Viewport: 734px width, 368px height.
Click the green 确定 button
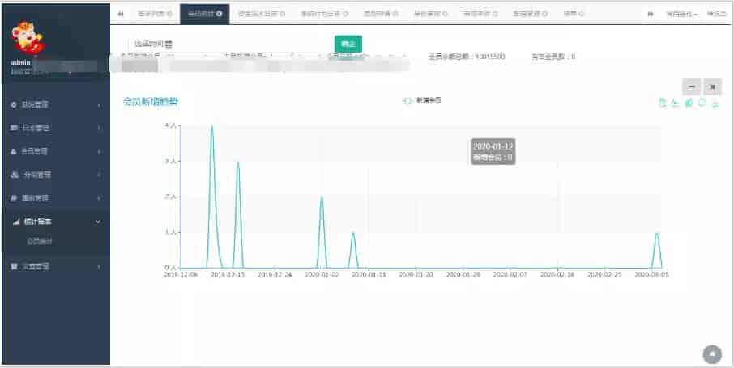click(348, 44)
